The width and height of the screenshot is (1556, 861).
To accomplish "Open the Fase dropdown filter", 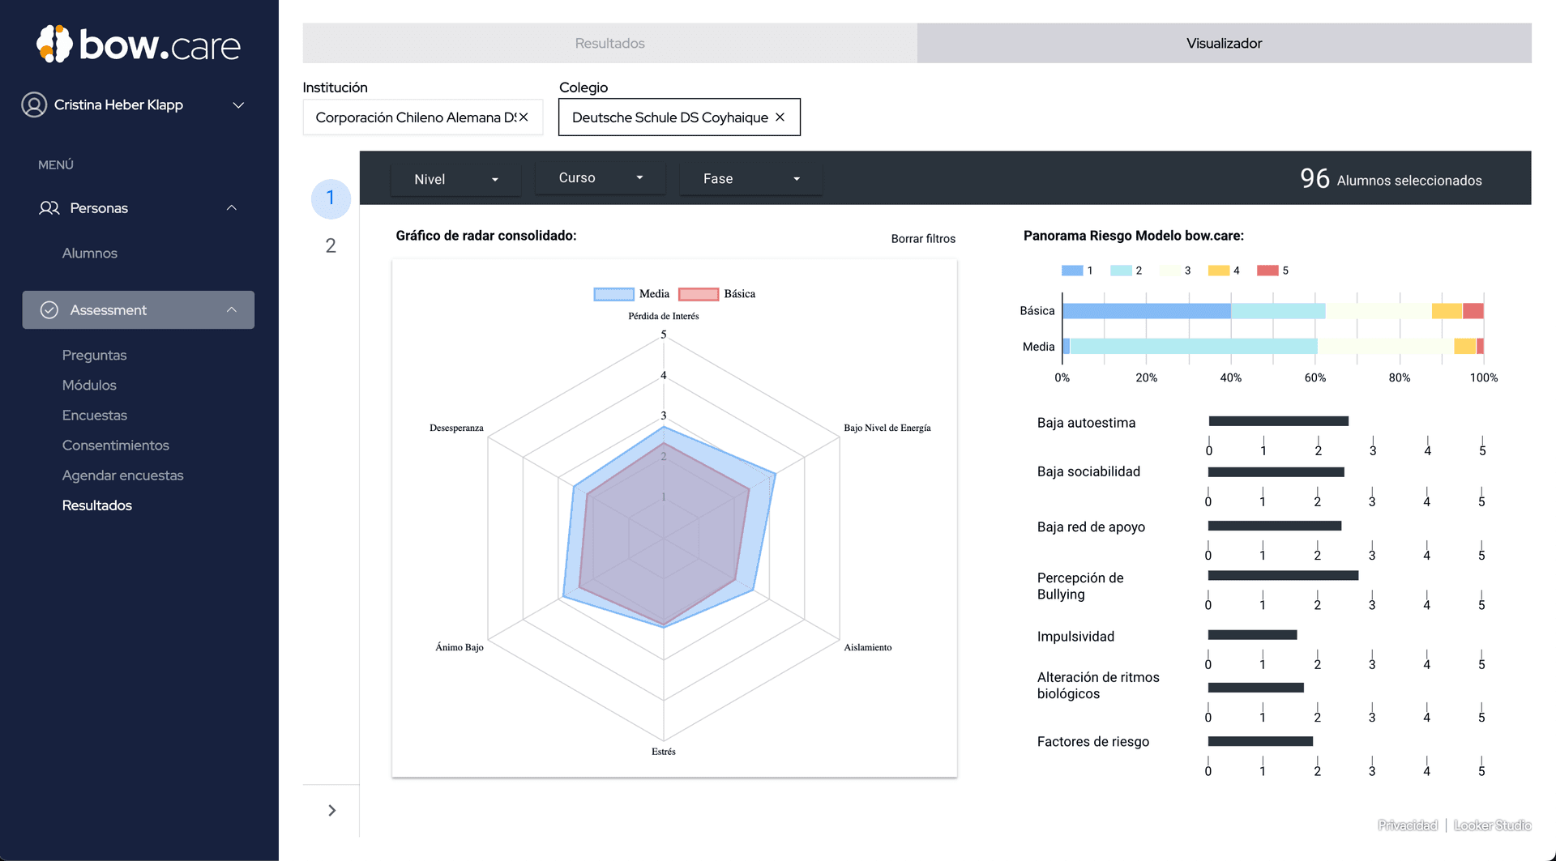I will [x=750, y=179].
